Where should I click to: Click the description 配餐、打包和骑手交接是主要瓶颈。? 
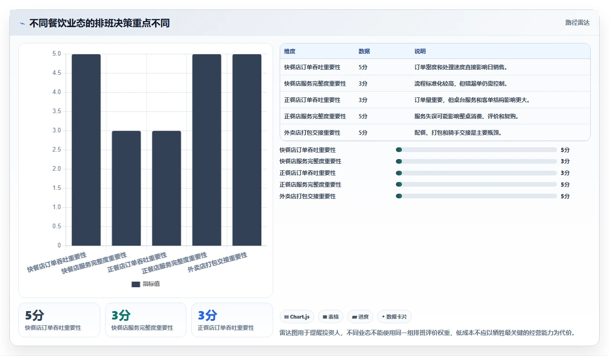click(x=458, y=133)
